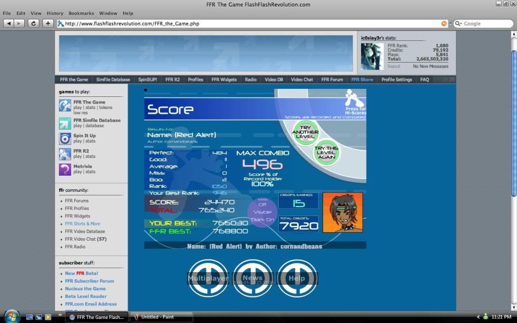517x323 pixels.
Task: Click the Try Another Level button
Action: coord(304,133)
